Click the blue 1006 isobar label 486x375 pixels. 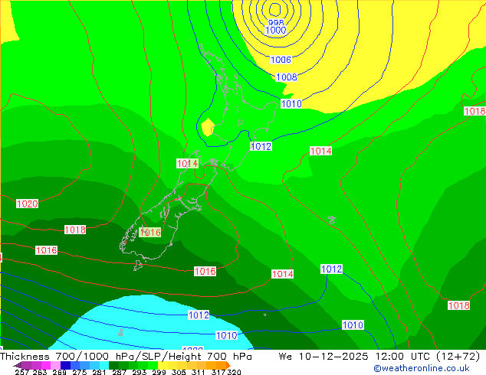[281, 60]
